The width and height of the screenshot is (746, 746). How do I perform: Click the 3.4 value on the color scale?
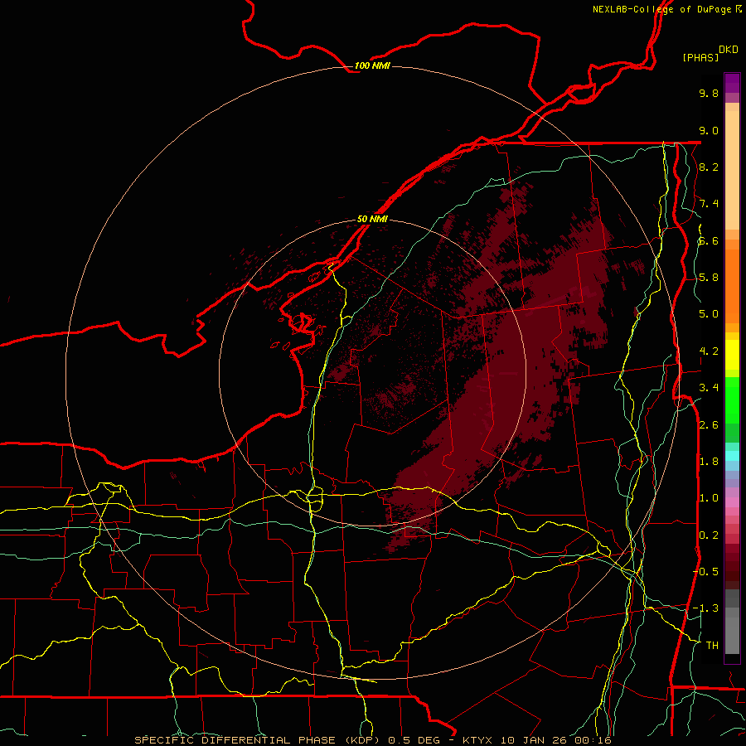pyautogui.click(x=709, y=388)
